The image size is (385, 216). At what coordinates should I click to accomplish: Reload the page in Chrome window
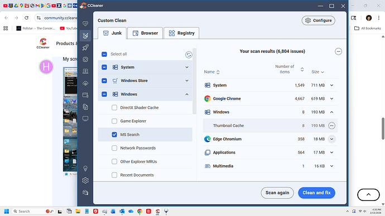click(27, 18)
